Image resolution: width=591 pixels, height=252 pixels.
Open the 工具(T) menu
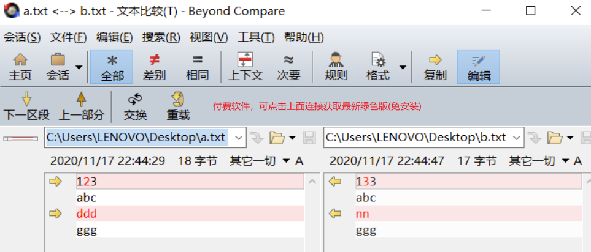pyautogui.click(x=256, y=37)
